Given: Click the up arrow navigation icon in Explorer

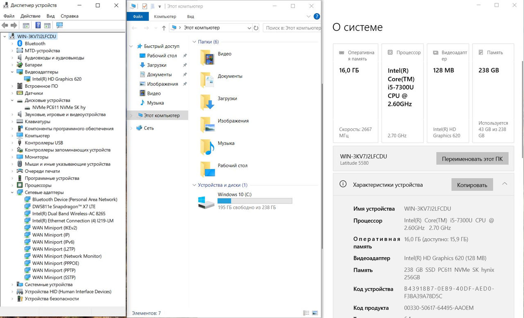Looking at the screenshot, I should point(164,28).
